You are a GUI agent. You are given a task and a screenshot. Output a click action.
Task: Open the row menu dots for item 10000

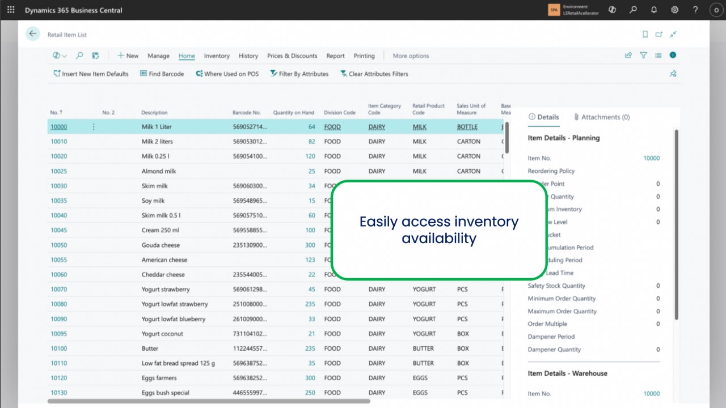[x=94, y=127]
